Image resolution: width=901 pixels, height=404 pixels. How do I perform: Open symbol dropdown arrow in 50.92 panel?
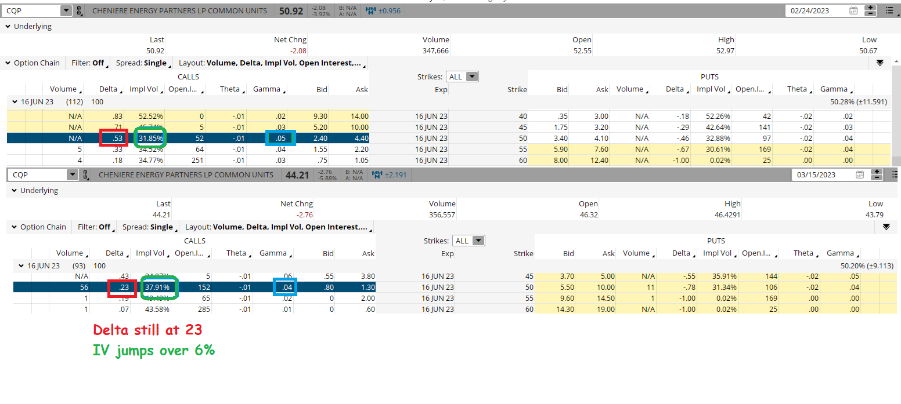pyautogui.click(x=66, y=10)
